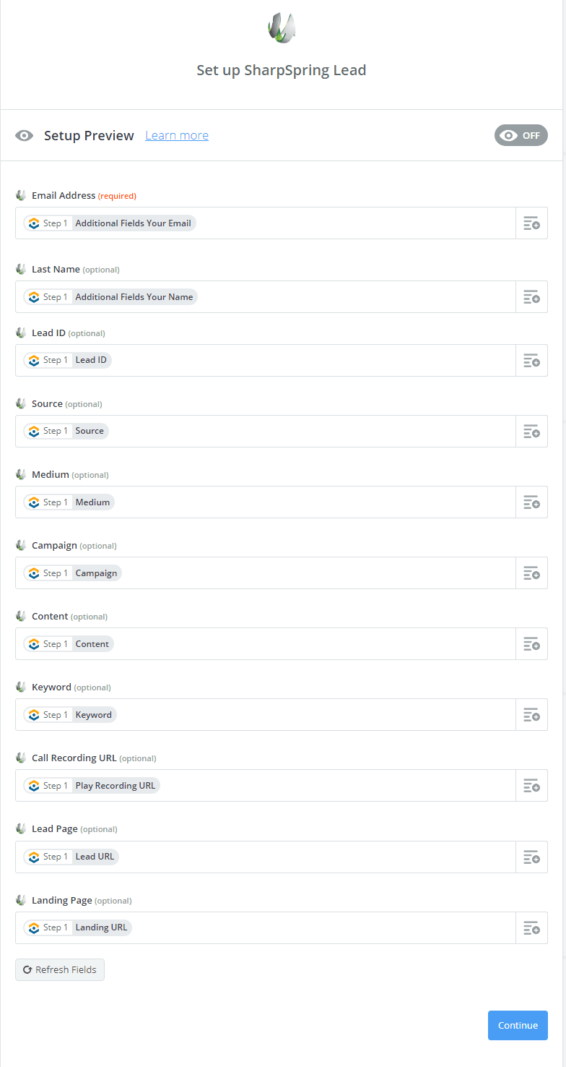Click inside the Email Address input field
The width and height of the screenshot is (566, 1067).
click(266, 223)
